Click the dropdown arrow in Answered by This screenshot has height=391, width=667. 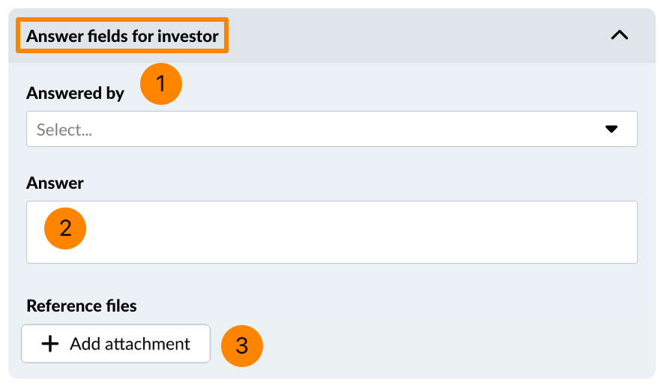click(x=612, y=129)
